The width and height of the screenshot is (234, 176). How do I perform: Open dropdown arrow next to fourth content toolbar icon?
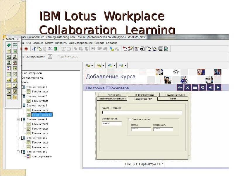pyautogui.click(x=126, y=65)
